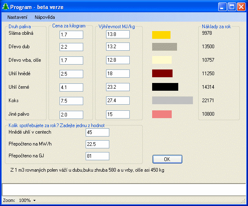Click the Cena za kilogram group heading

69,26
